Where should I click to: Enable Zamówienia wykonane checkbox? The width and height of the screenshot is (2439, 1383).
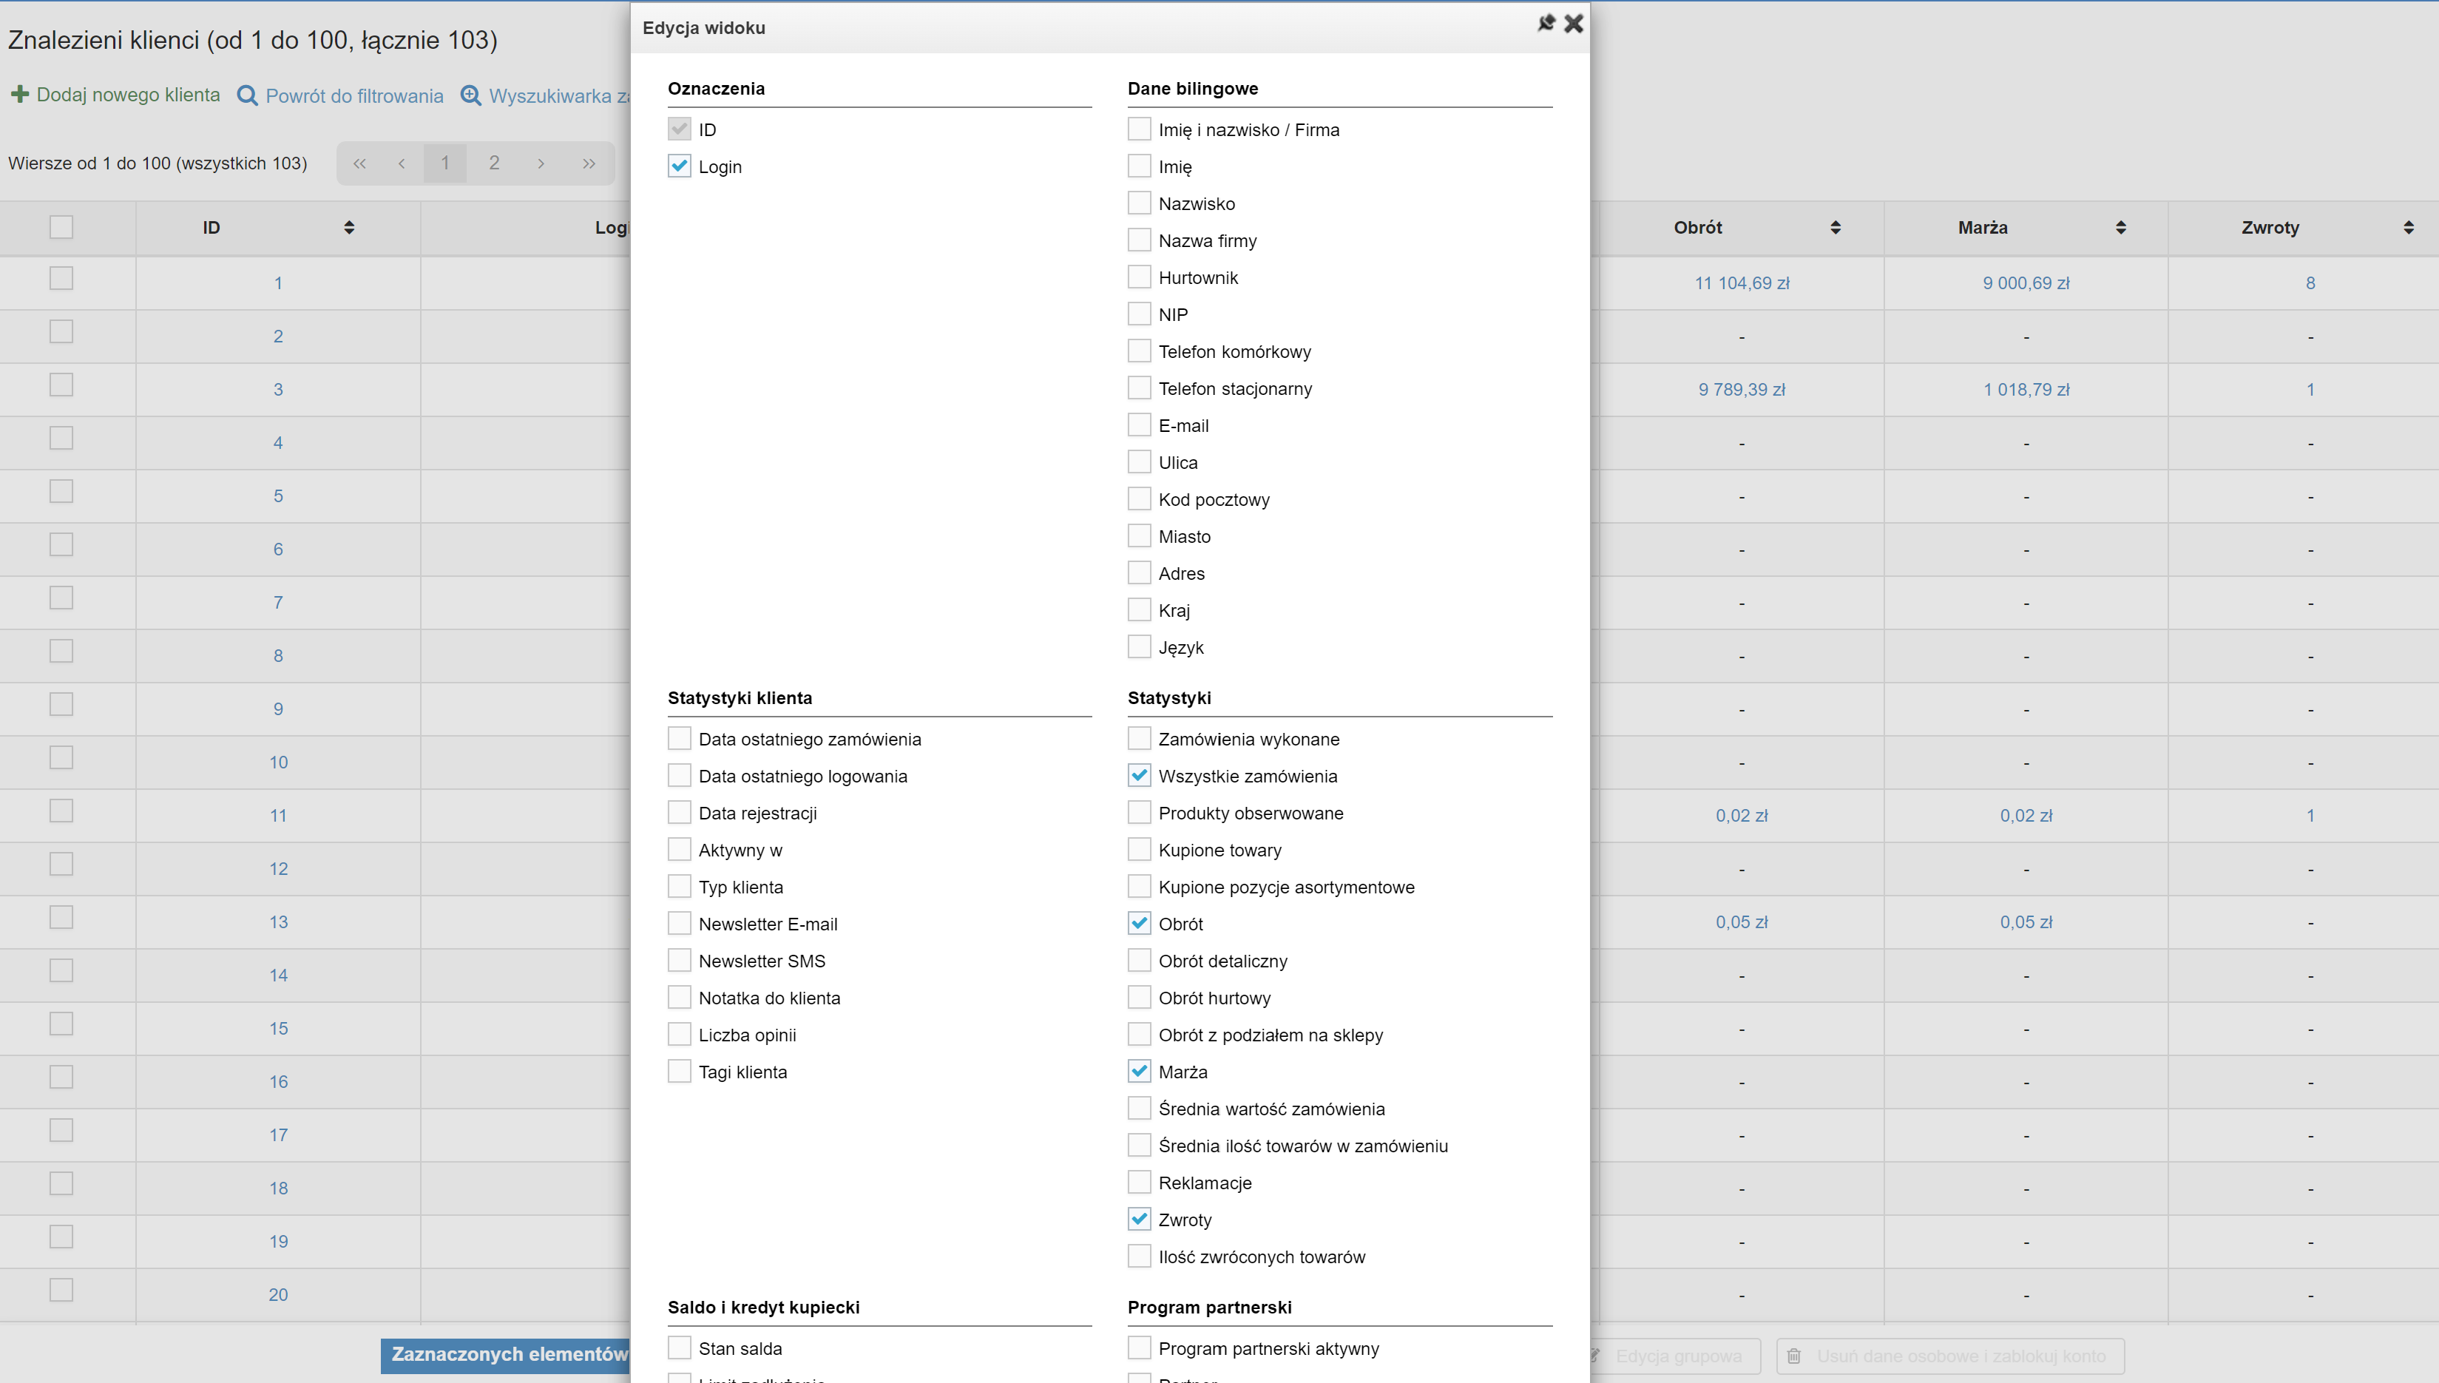[x=1139, y=738]
